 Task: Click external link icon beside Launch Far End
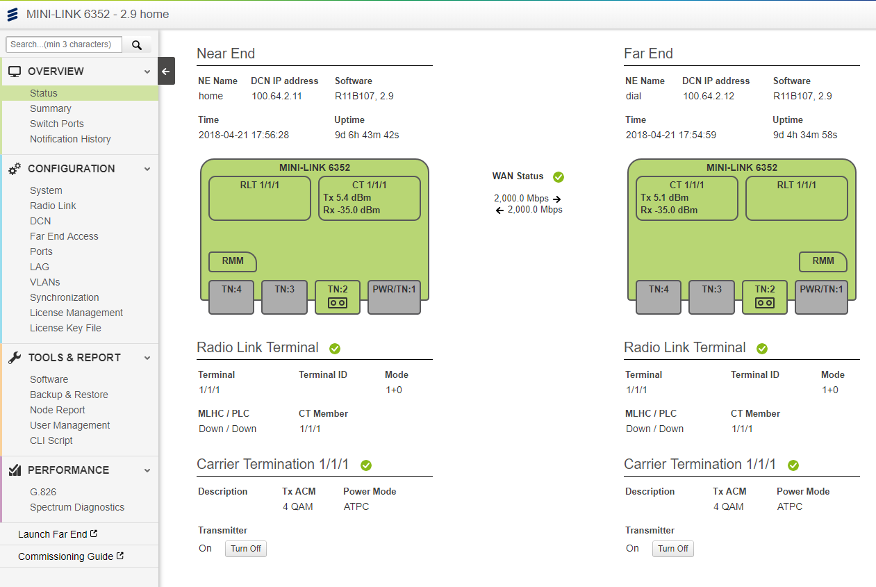(x=94, y=534)
